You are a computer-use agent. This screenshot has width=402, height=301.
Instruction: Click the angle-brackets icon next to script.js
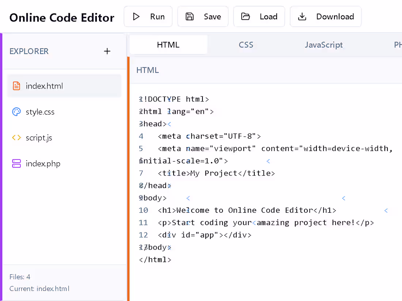click(x=16, y=138)
